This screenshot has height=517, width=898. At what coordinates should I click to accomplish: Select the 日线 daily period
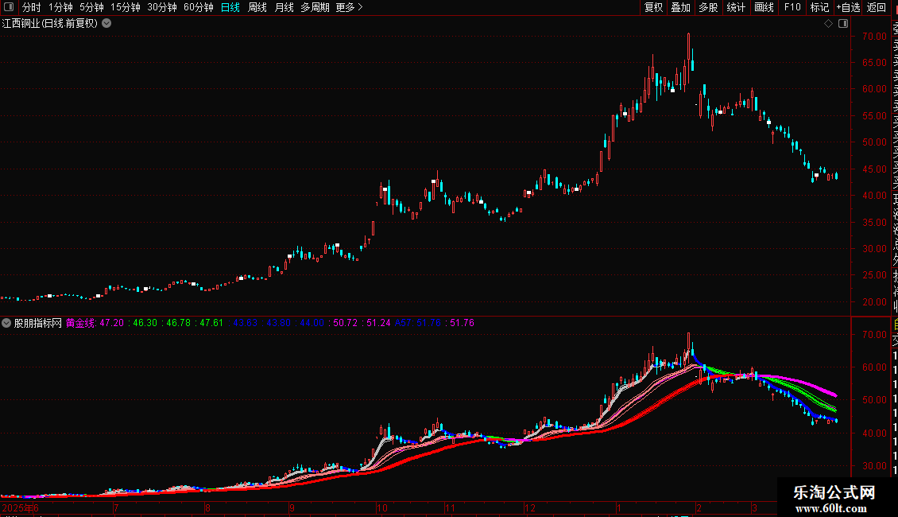230,7
